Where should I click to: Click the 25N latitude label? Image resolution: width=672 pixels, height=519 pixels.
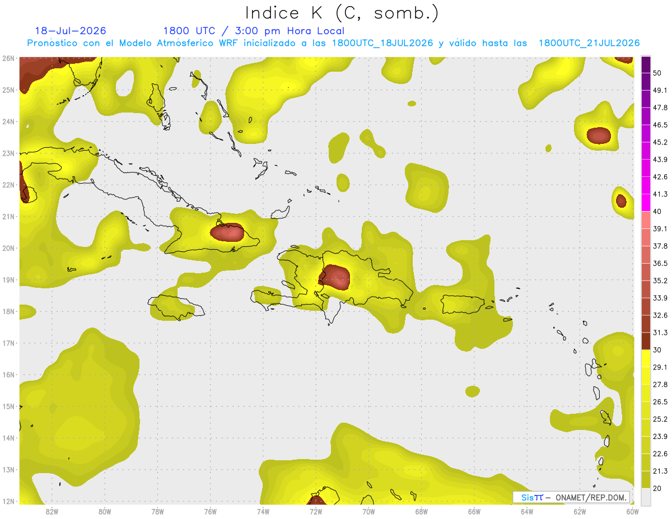8,90
